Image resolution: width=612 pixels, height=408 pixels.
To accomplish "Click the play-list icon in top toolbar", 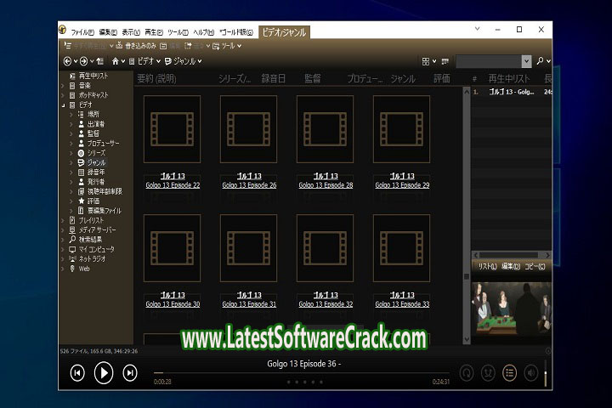I will click(67, 46).
